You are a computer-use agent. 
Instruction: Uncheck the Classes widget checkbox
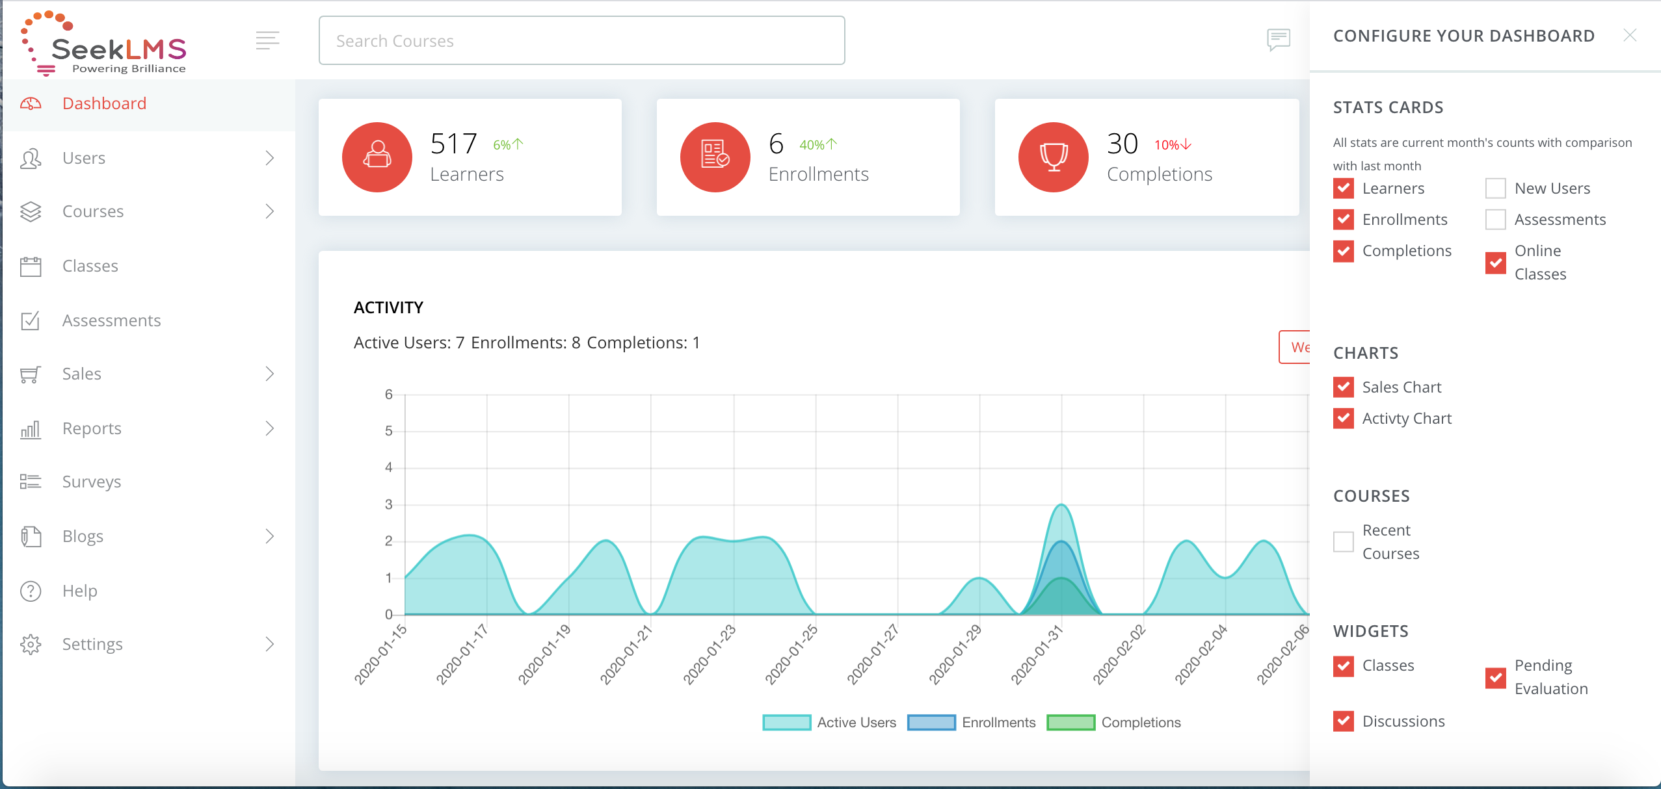point(1344,666)
